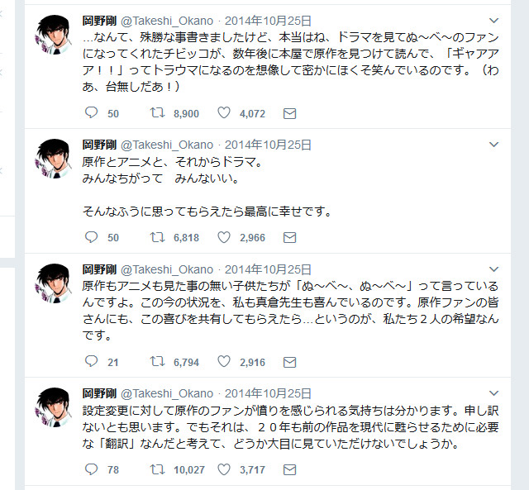Like the tweet with 4,072 likes
Screen dimensions: 529x490
223,113
